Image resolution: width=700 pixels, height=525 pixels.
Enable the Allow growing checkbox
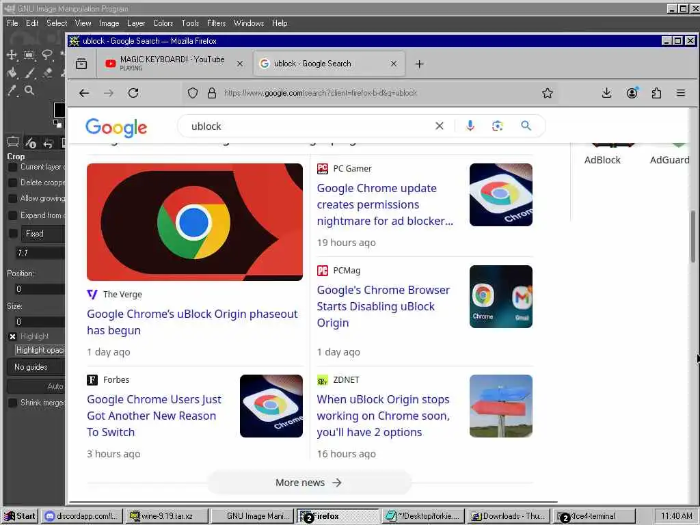(13, 198)
